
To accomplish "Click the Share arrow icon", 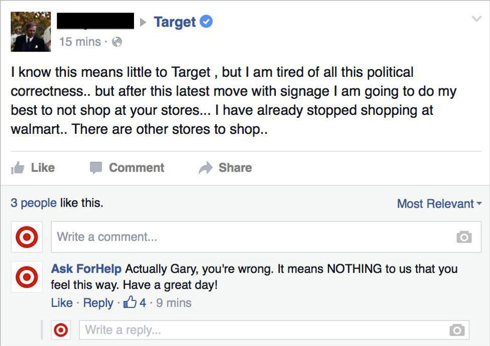I will click(205, 168).
